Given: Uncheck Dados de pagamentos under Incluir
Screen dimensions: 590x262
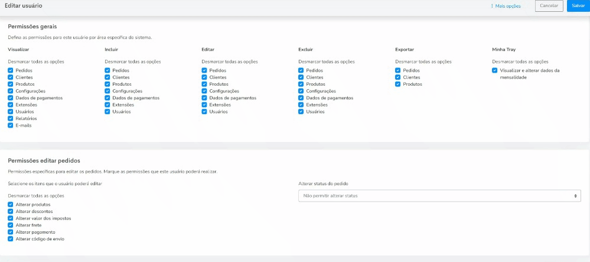Looking at the screenshot, I should pos(107,98).
